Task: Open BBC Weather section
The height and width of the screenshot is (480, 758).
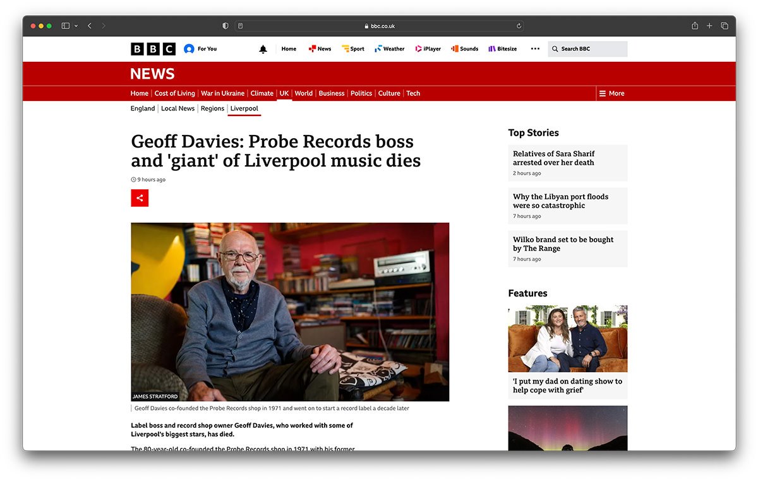Action: (389, 49)
